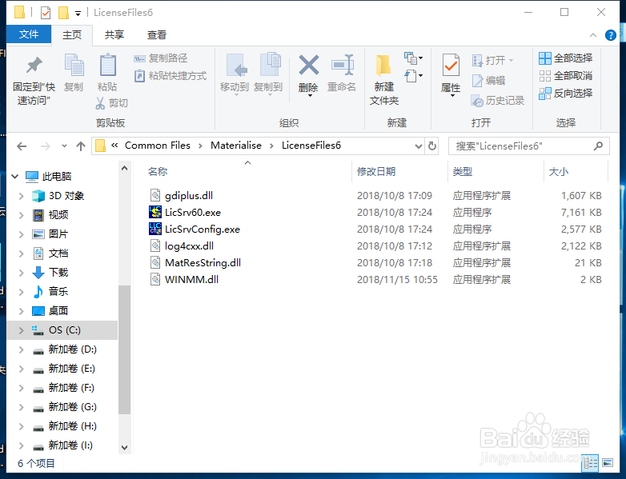This screenshot has width=626, height=479.
Task: Go back with the left arrow
Action: click(22, 146)
